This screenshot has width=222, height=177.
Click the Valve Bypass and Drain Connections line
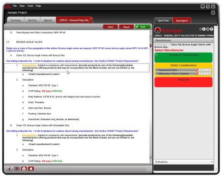pyautogui.click(x=41, y=32)
